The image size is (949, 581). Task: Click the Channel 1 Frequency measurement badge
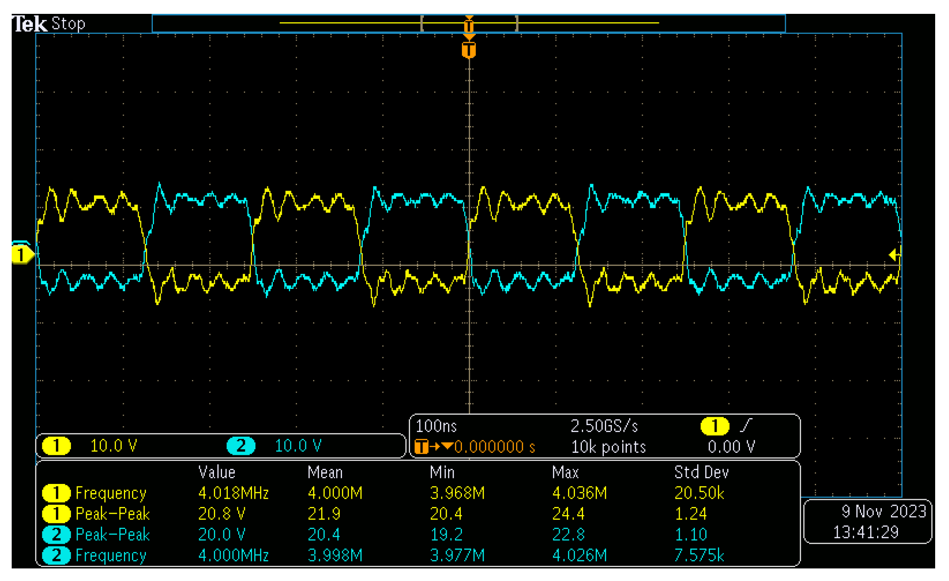(x=57, y=493)
